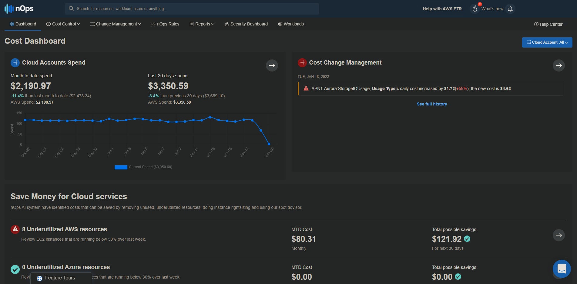Click the nOps logo
This screenshot has height=284, width=577.
[19, 9]
